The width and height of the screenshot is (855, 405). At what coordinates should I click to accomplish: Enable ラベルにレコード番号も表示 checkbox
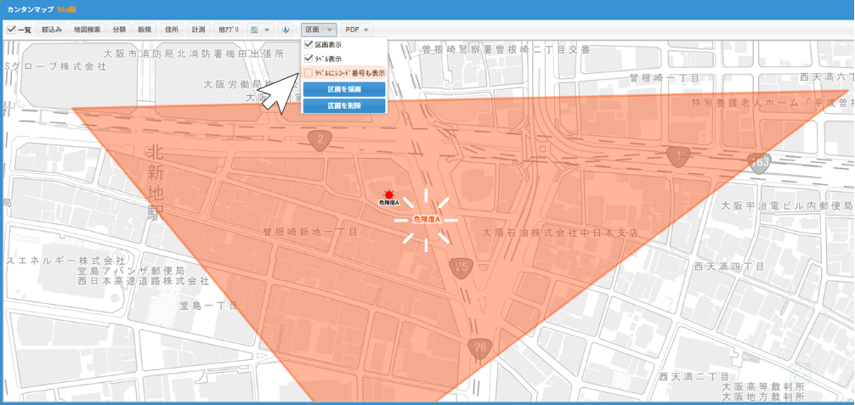click(308, 72)
